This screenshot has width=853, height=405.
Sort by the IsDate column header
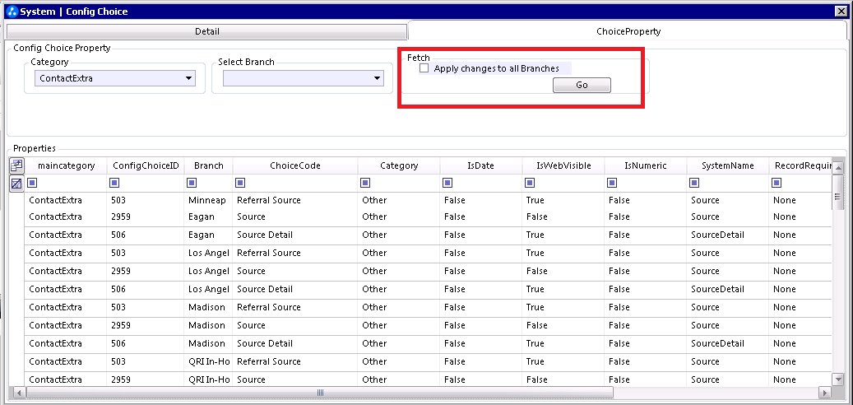(480, 165)
